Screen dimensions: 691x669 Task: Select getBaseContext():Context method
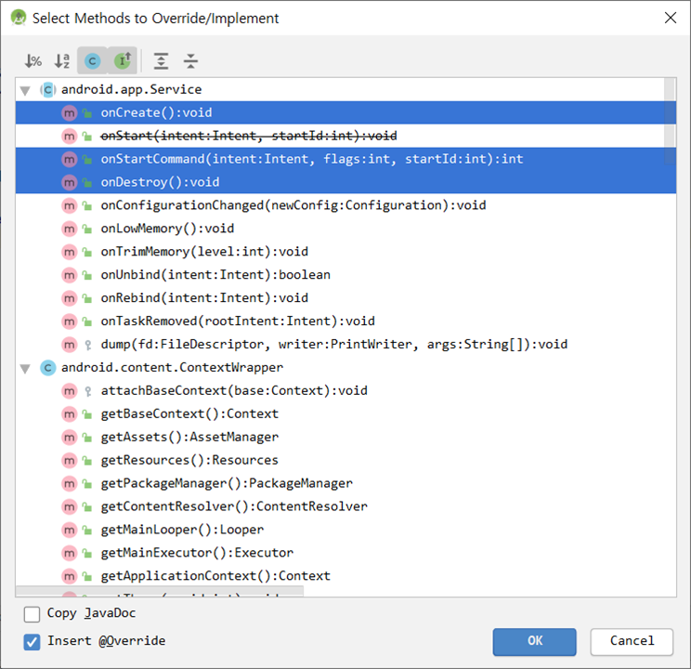coord(345,413)
